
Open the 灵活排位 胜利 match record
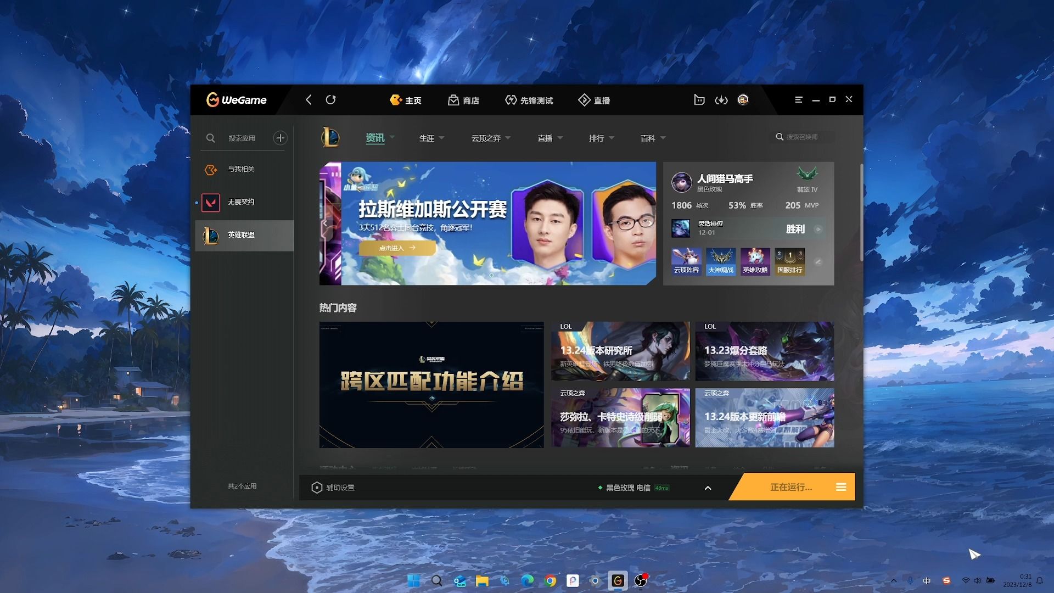(748, 228)
